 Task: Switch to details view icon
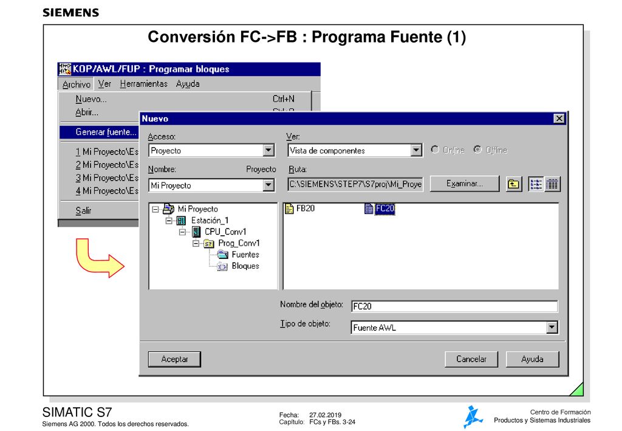tap(552, 184)
